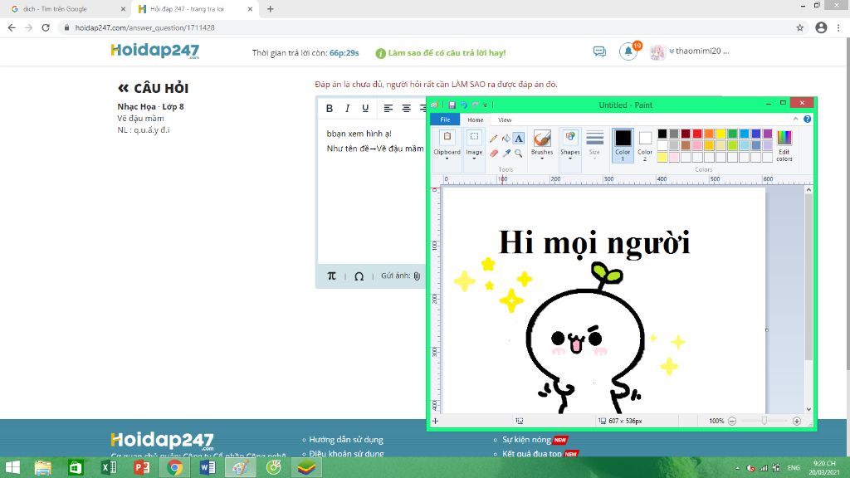Open PowerPoint from the taskbar
850x478 pixels.
141,467
